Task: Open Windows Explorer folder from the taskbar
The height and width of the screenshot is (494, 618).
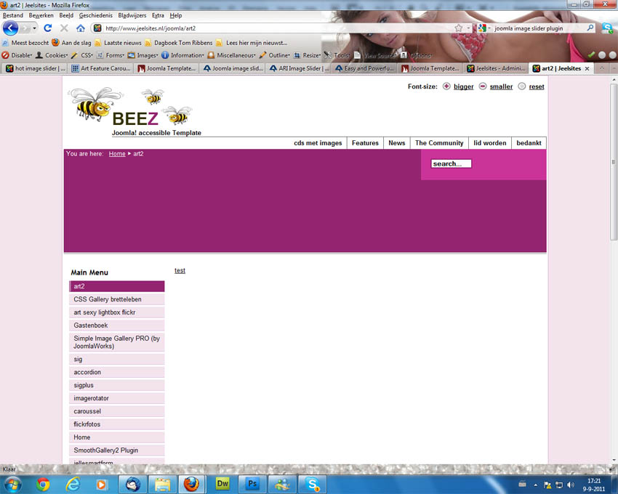Action: pyautogui.click(x=162, y=484)
